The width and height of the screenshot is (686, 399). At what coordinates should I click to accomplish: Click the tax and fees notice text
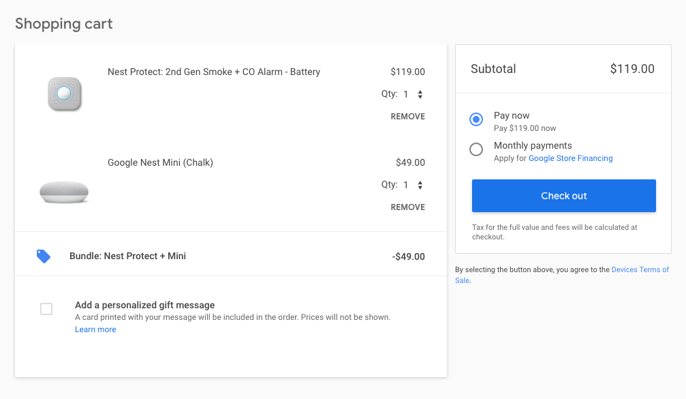(555, 232)
